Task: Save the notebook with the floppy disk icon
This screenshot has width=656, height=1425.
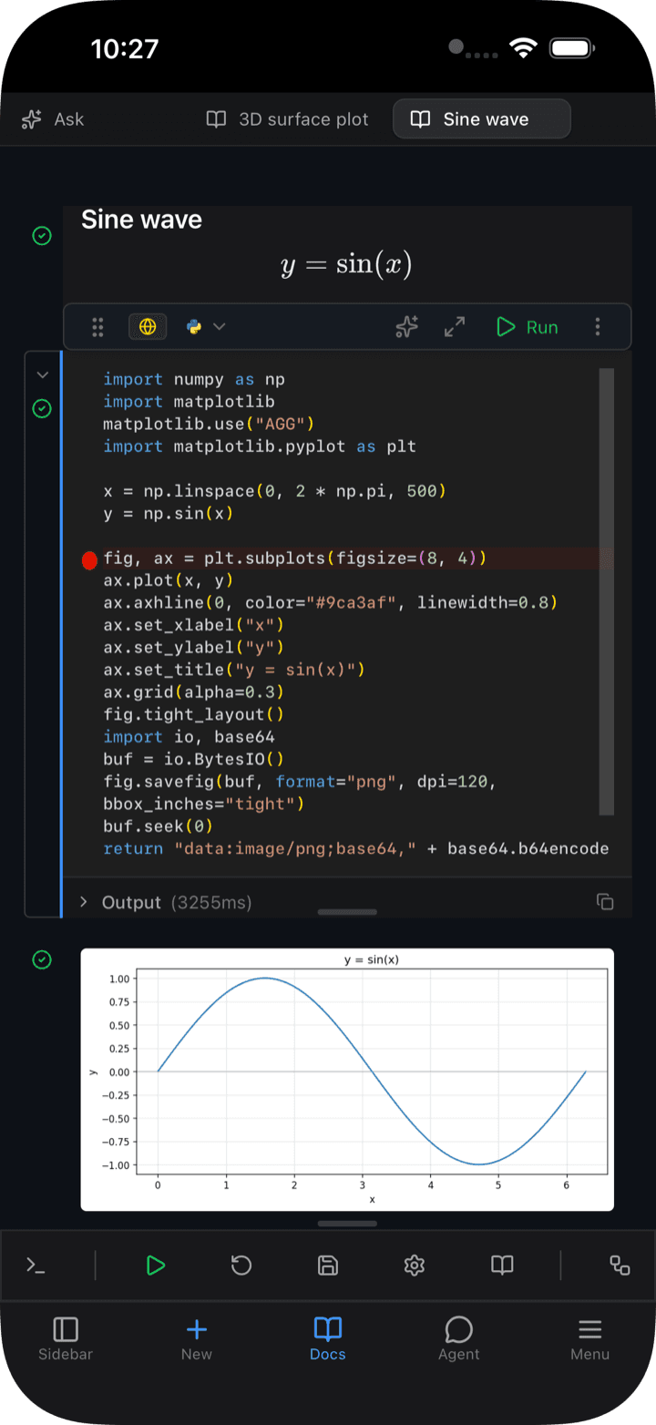Action: 328,1266
